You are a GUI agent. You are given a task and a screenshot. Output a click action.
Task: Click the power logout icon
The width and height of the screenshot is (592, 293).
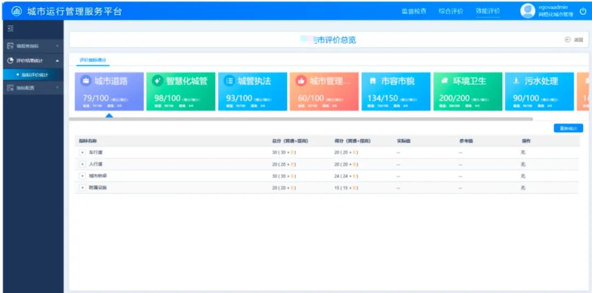coord(583,11)
